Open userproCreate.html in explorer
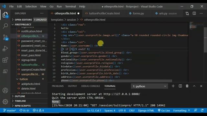This screenshot has height=116, width=207. [x=33, y=70]
